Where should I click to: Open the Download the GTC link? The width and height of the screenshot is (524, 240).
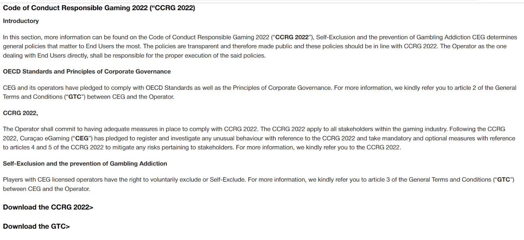(36, 226)
